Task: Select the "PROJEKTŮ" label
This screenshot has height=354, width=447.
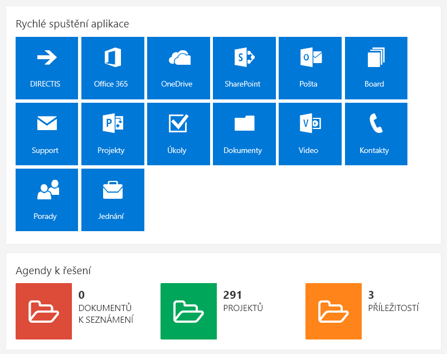Action: tap(243, 308)
